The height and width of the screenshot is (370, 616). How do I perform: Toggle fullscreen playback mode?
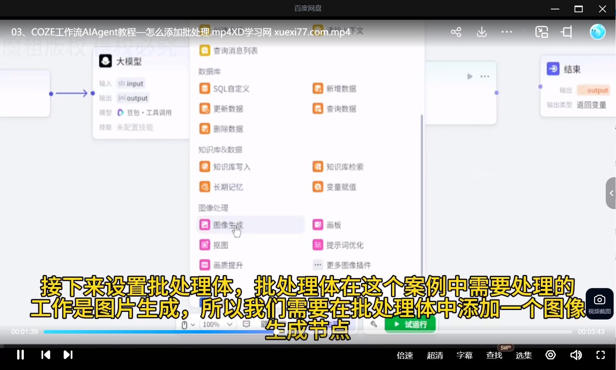tap(600, 355)
